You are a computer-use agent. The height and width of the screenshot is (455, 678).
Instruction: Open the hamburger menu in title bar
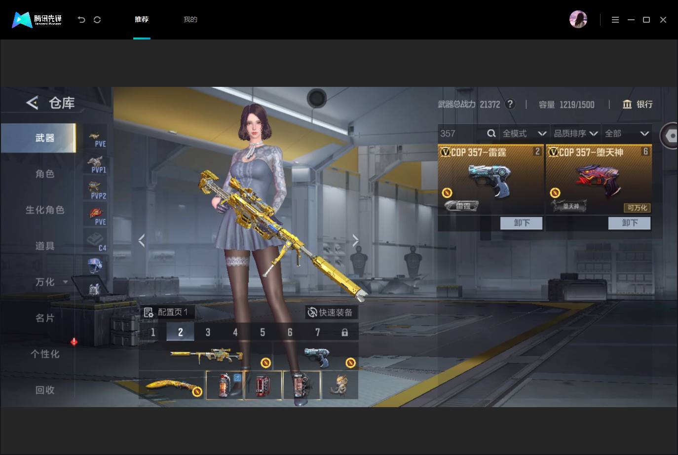[615, 20]
